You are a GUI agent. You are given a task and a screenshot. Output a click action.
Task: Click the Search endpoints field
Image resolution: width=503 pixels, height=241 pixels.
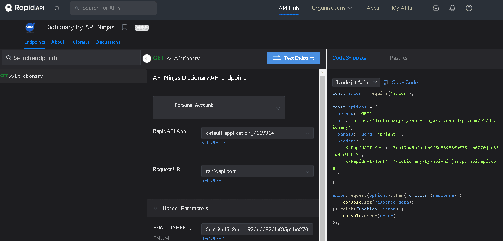point(71,58)
